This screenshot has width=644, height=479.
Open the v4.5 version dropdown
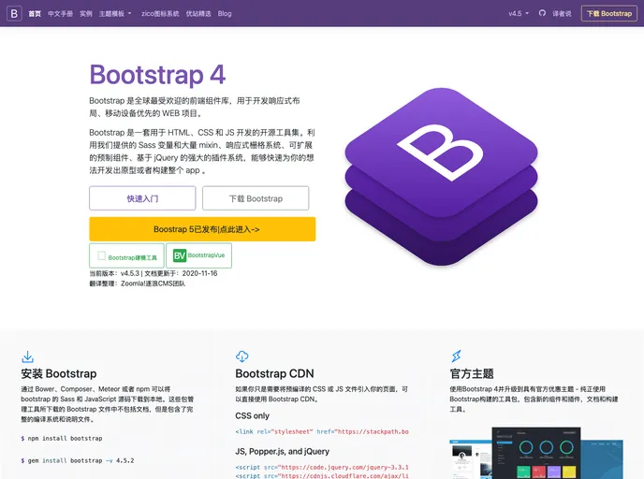click(519, 13)
